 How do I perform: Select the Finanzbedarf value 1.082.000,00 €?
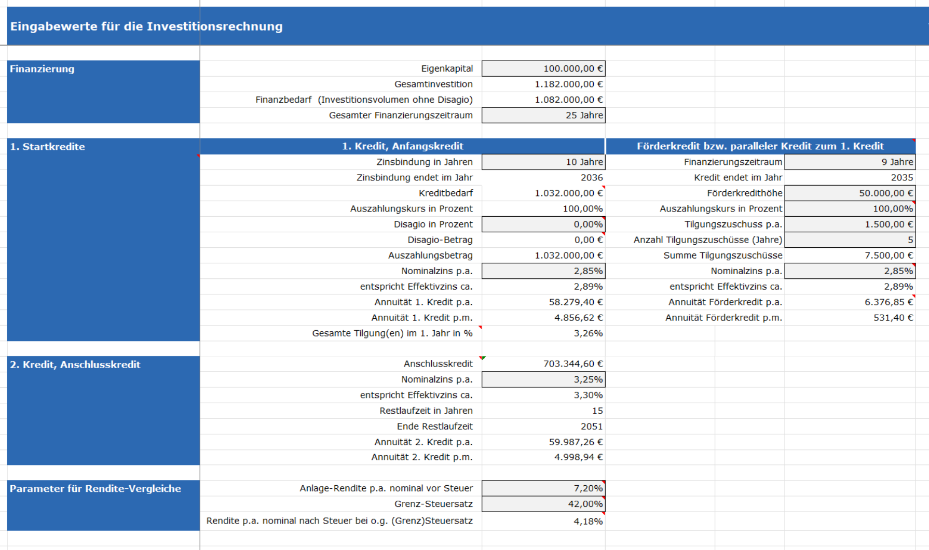(x=569, y=100)
